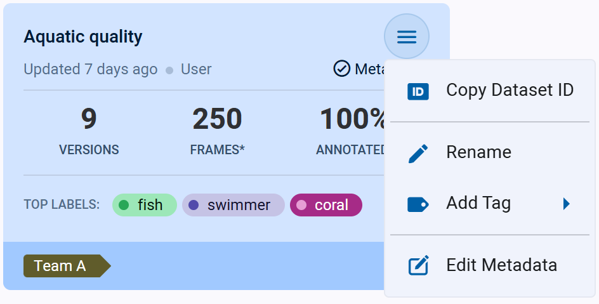Expand the Add Tag submenu arrow
Viewport: 599px width, 304px height.
pyautogui.click(x=566, y=204)
